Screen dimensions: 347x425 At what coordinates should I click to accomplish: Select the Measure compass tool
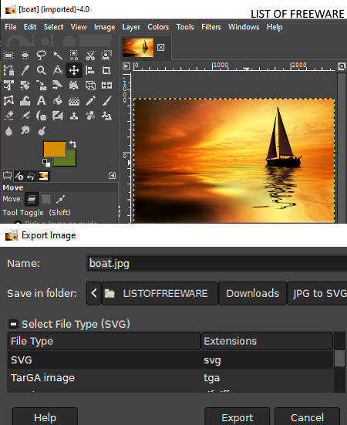(x=57, y=71)
